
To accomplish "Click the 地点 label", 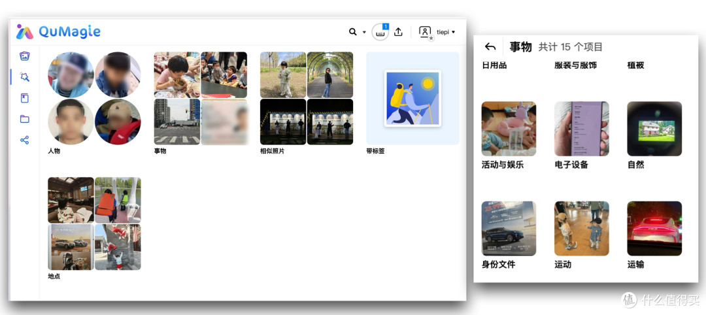I will pos(54,276).
